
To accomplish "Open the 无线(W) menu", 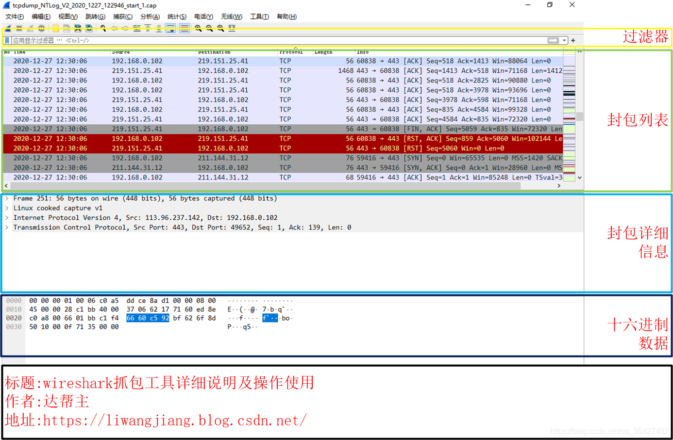I will pyautogui.click(x=232, y=16).
